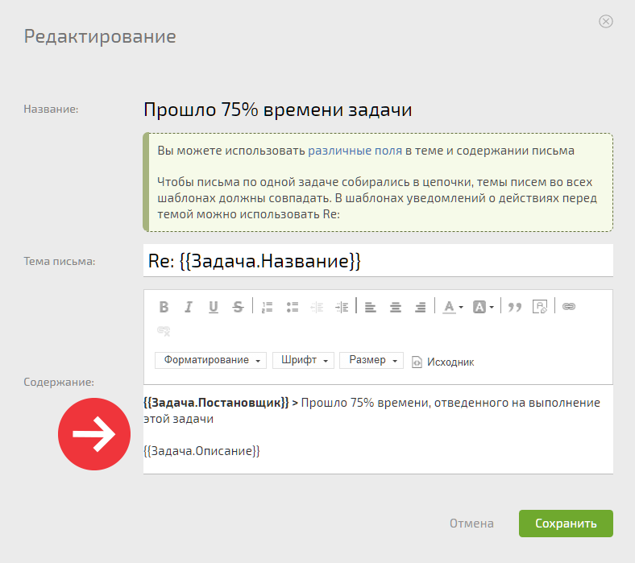Click the Содержание label

pos(59,382)
